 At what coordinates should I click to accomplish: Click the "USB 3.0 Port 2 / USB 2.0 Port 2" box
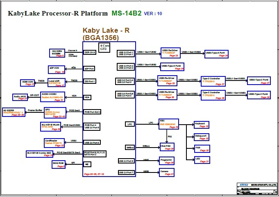(126, 67)
